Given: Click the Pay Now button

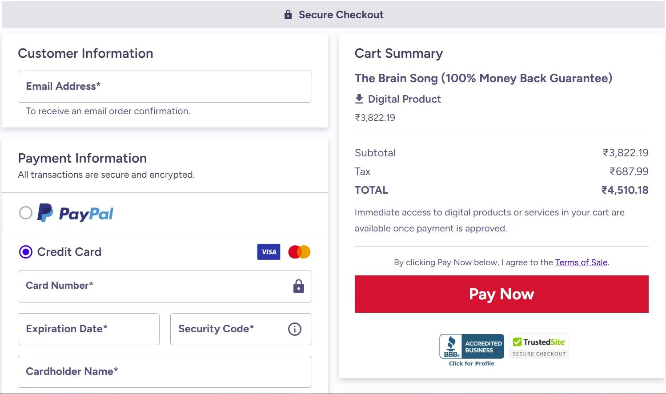Looking at the screenshot, I should (501, 294).
